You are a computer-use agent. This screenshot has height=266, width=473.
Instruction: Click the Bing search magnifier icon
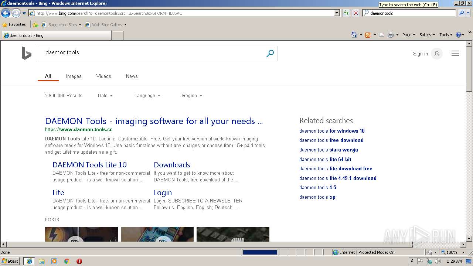(x=270, y=54)
